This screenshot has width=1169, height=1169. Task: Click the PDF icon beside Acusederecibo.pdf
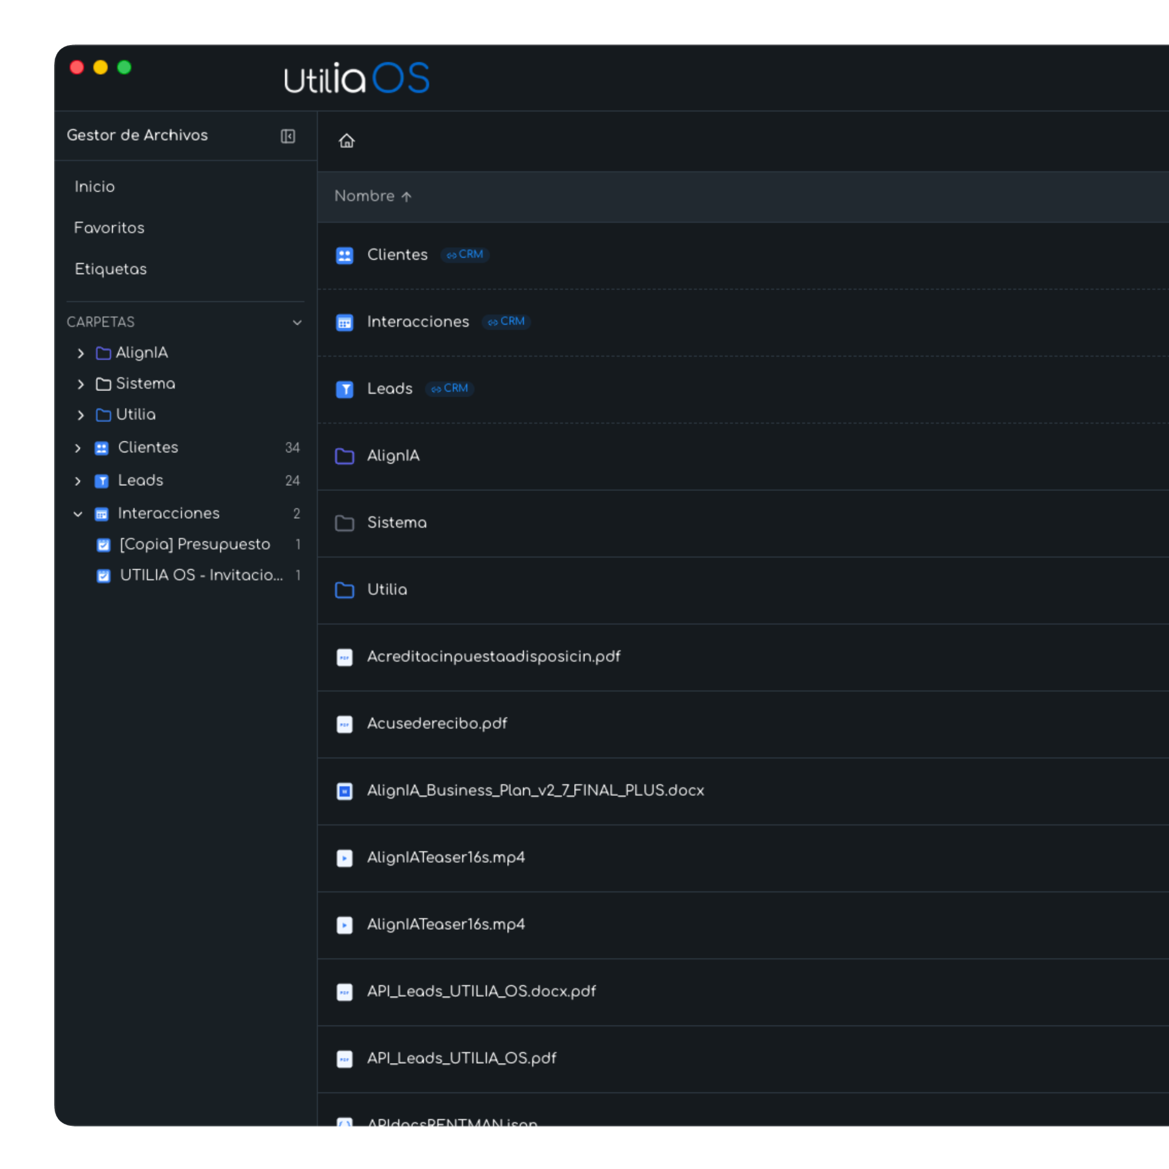pyautogui.click(x=345, y=724)
